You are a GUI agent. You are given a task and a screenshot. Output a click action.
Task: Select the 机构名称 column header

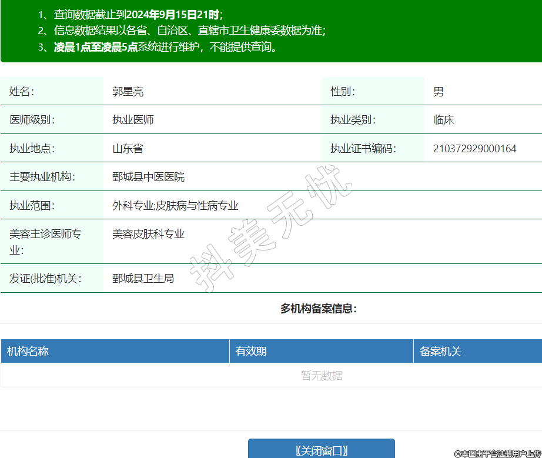(x=28, y=352)
